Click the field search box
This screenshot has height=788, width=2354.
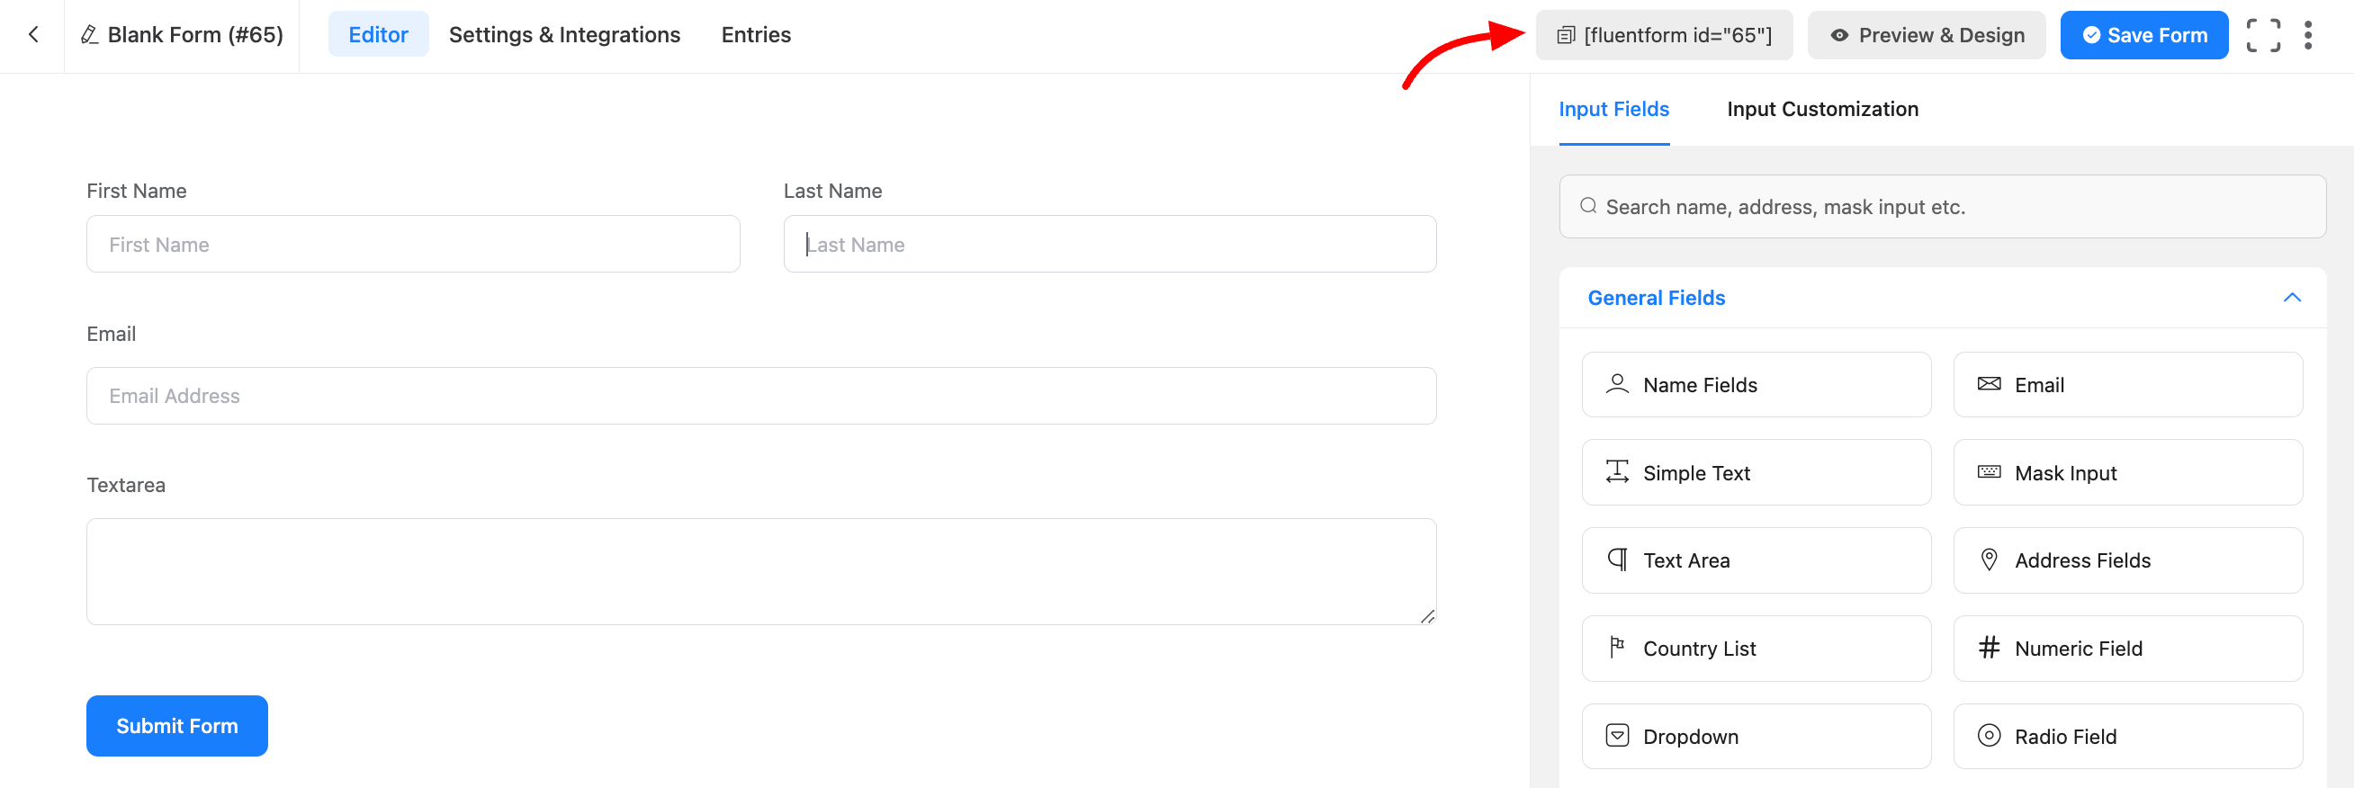tap(1942, 207)
